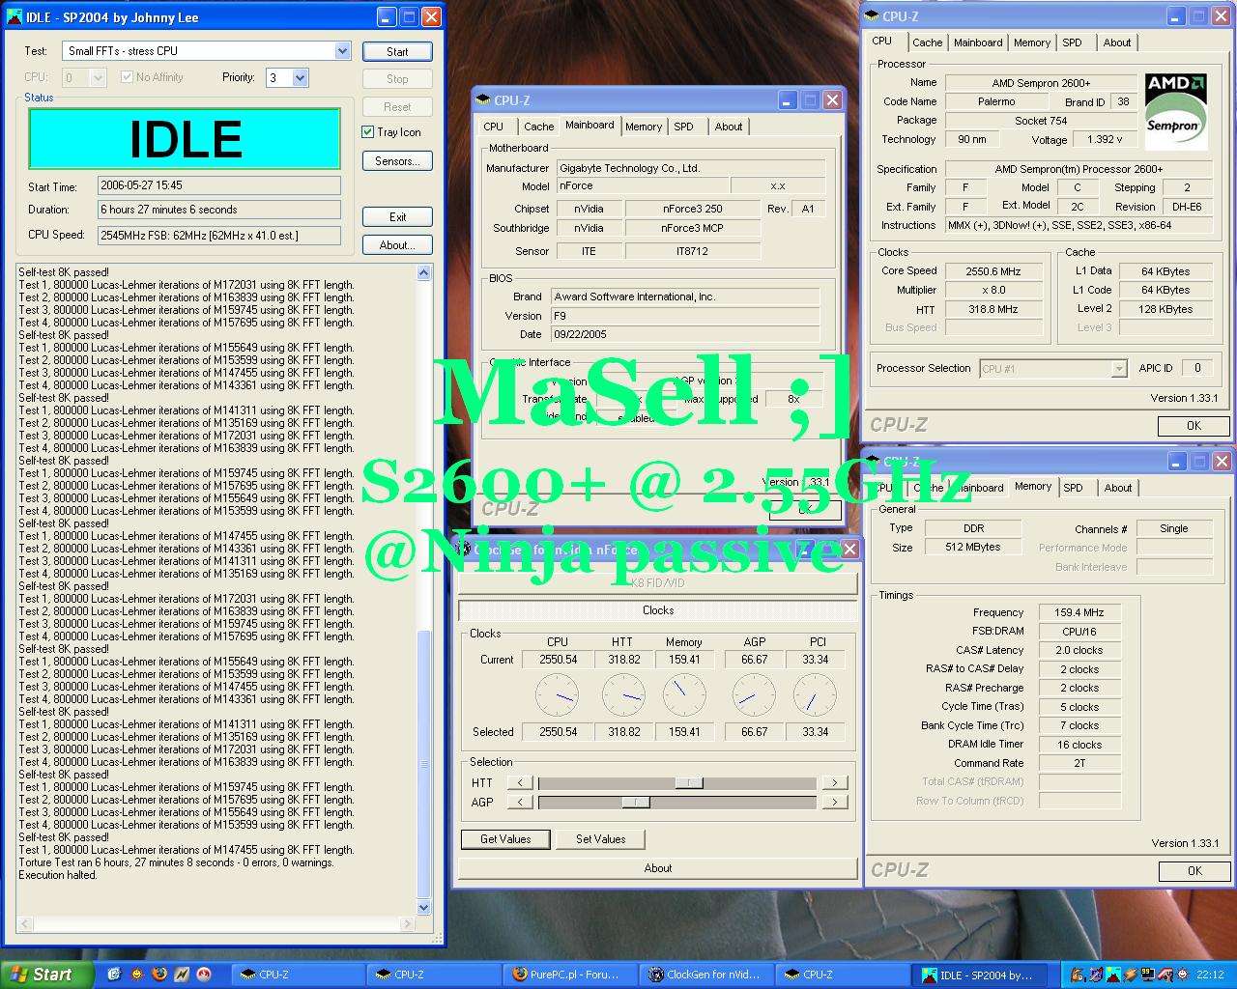Open Memory tab in top-right CPU-Z window
This screenshot has width=1237, height=989.
point(1032,42)
